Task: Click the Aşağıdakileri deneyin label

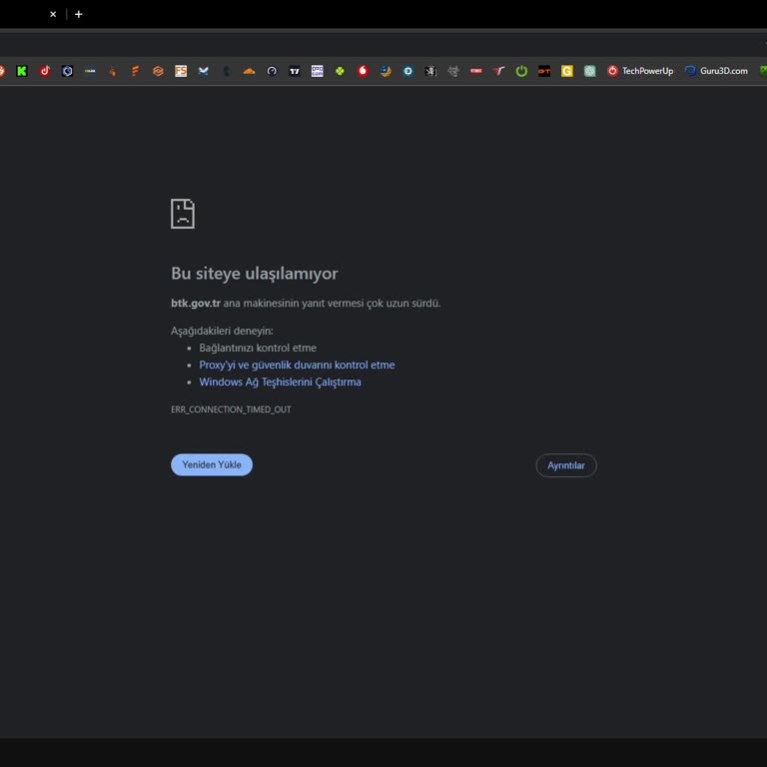Action: click(222, 331)
